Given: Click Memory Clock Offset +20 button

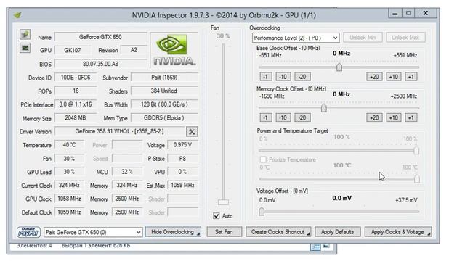Looking at the screenshot, I should tap(374, 117).
